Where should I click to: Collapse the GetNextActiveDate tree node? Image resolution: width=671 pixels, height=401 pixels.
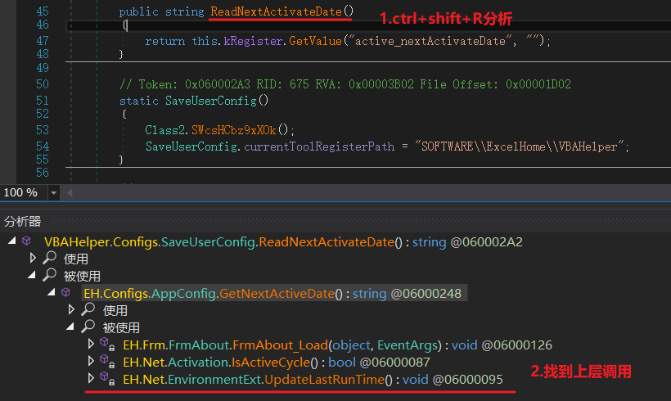pos(52,292)
